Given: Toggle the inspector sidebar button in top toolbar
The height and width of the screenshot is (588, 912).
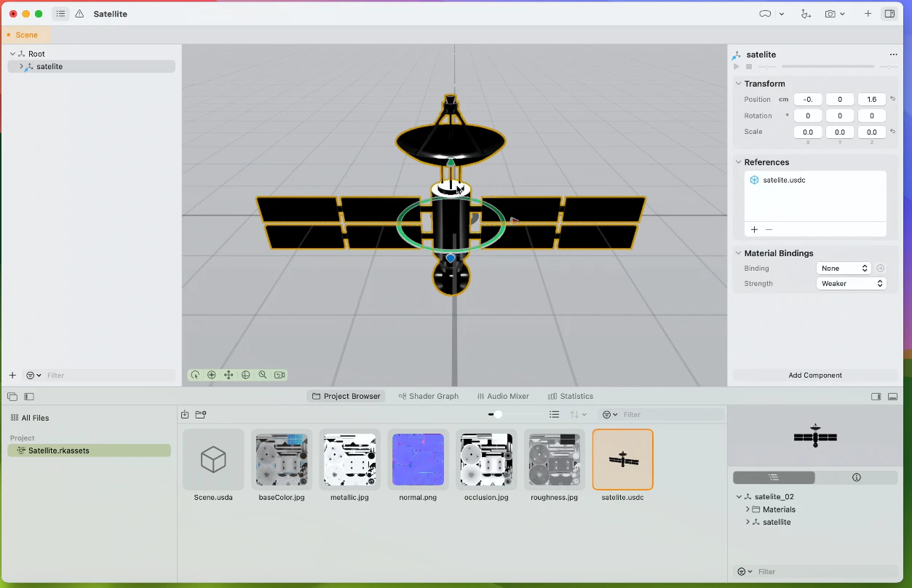Looking at the screenshot, I should pos(889,14).
